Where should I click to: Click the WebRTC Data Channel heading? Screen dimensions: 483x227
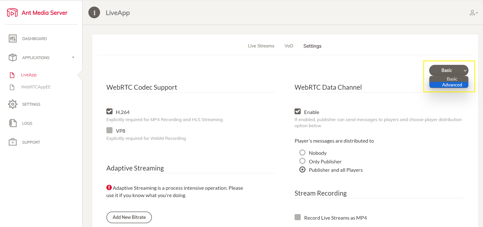tap(328, 87)
